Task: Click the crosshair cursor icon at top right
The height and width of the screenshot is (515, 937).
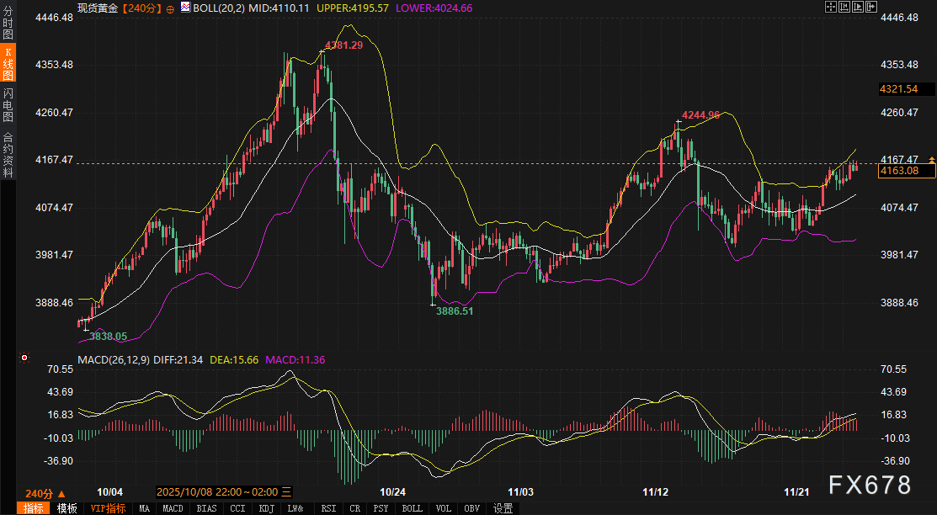Action: pos(832,7)
